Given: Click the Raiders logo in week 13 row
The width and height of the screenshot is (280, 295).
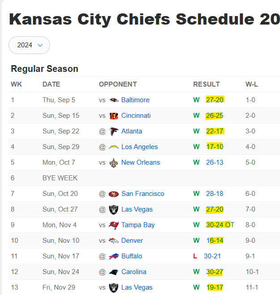Looking at the screenshot, I should 114,288.
